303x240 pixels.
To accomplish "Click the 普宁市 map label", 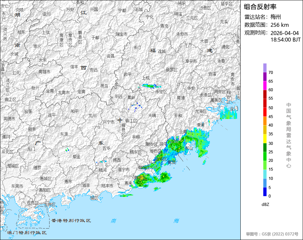I will pyautogui.click(x=124, y=169).
